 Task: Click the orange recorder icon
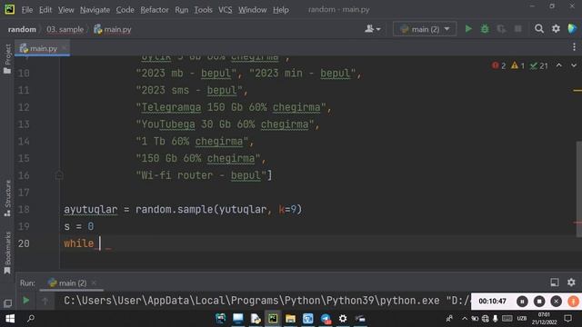pos(573,302)
